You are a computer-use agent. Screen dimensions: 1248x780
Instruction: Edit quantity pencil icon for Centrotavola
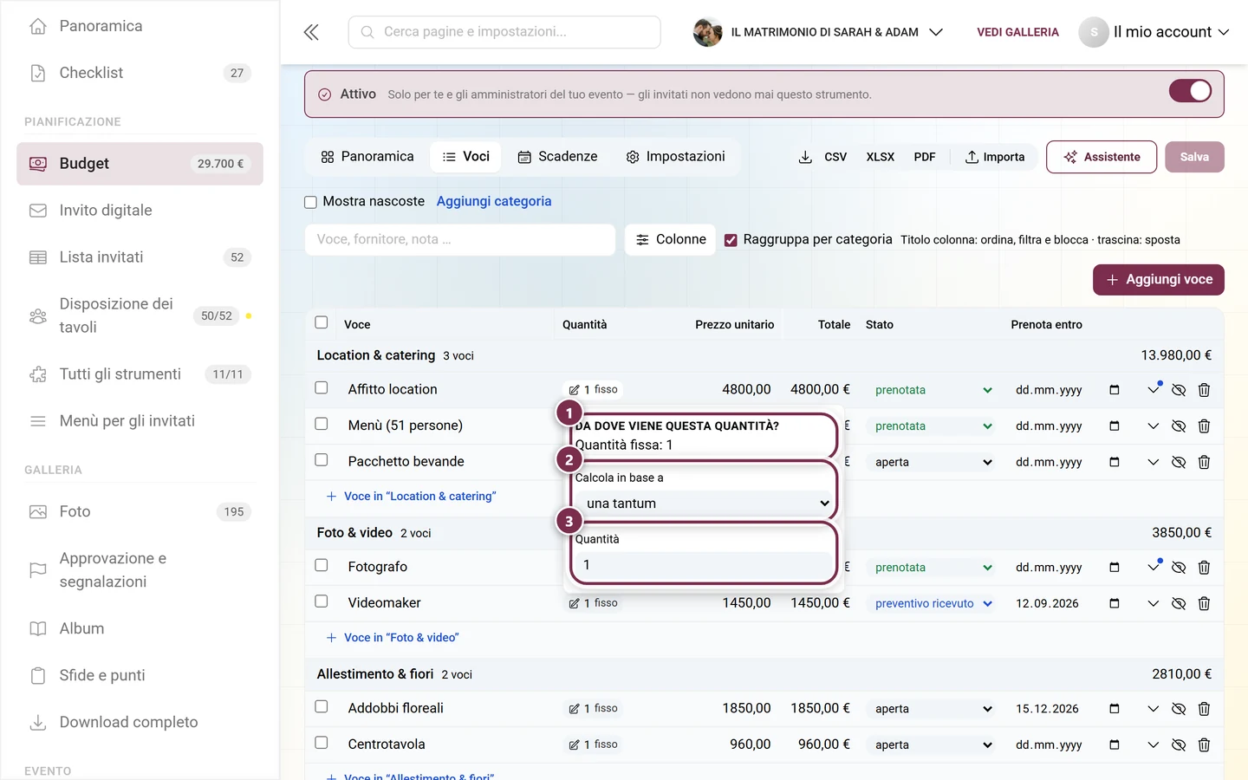(574, 744)
